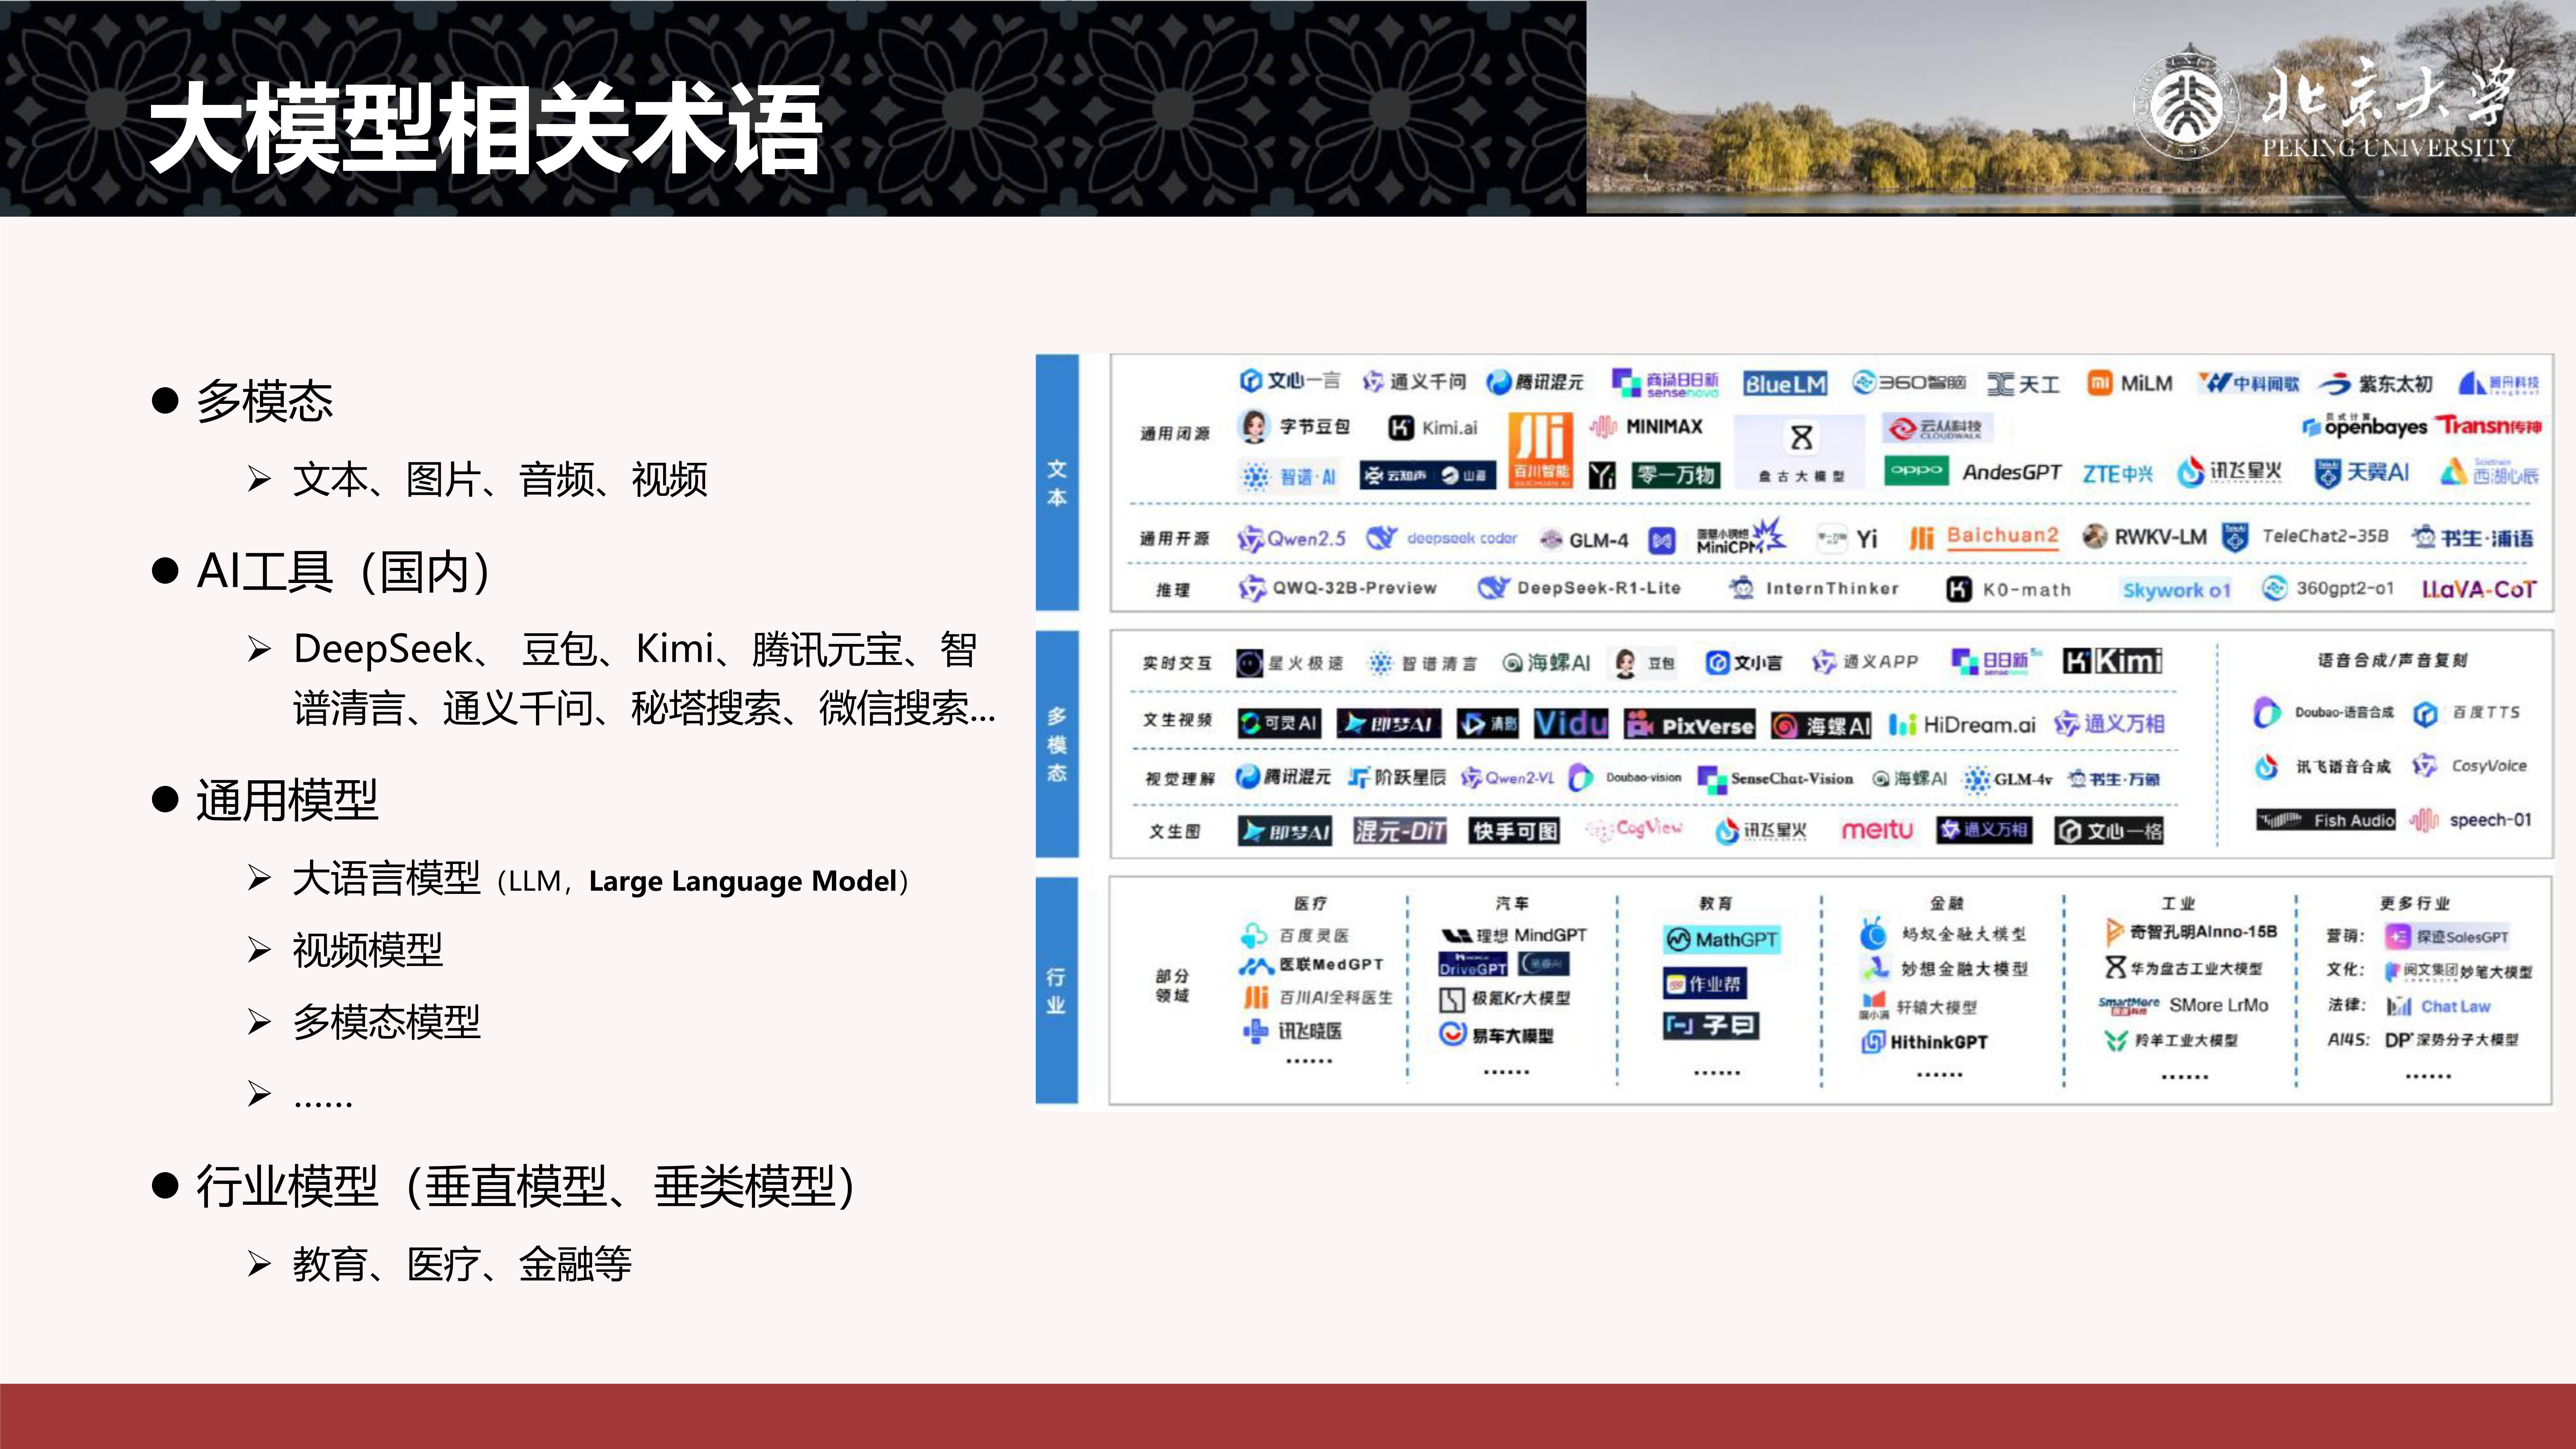Click the deepseek coder logo

[x=1442, y=538]
